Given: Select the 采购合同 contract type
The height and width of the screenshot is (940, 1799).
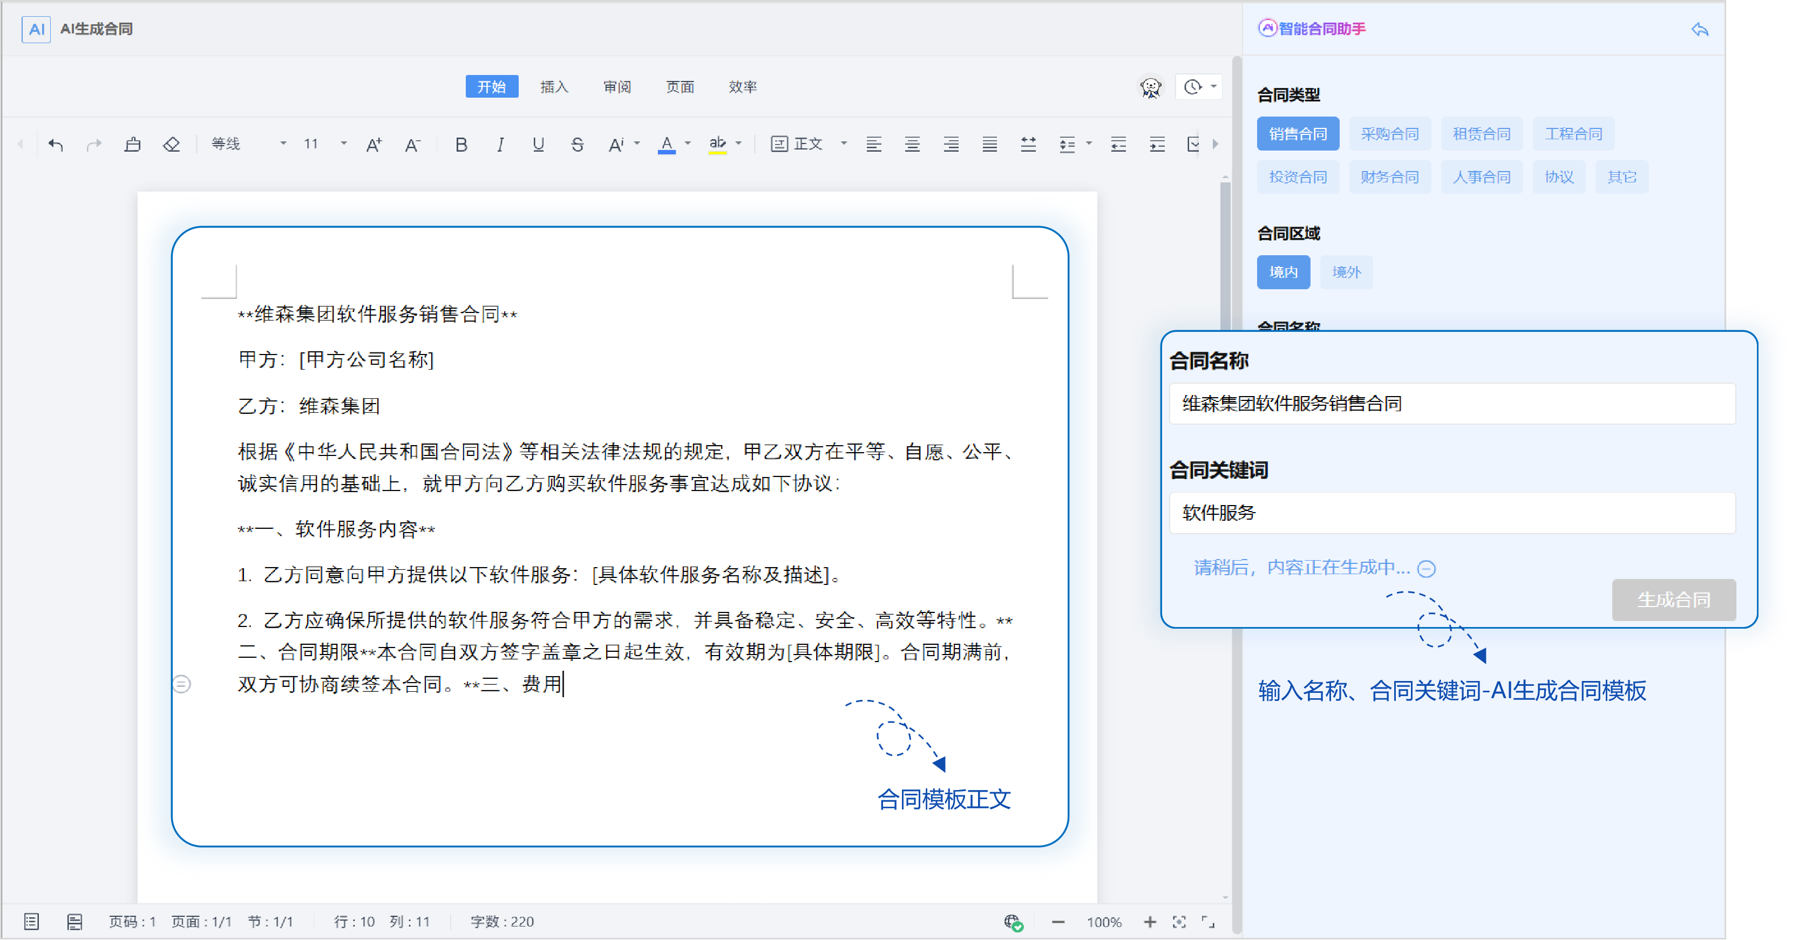Looking at the screenshot, I should point(1389,133).
